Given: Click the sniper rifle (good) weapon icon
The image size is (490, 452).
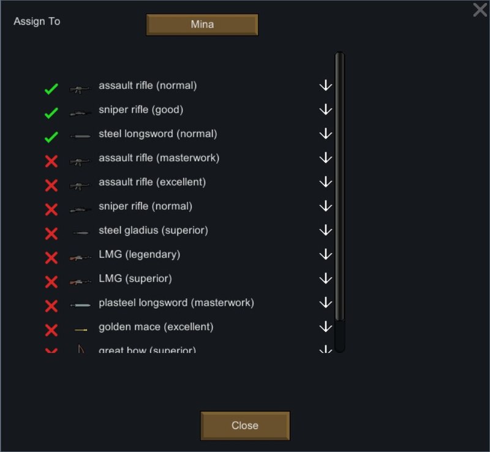Looking at the screenshot, I should pos(80,113).
